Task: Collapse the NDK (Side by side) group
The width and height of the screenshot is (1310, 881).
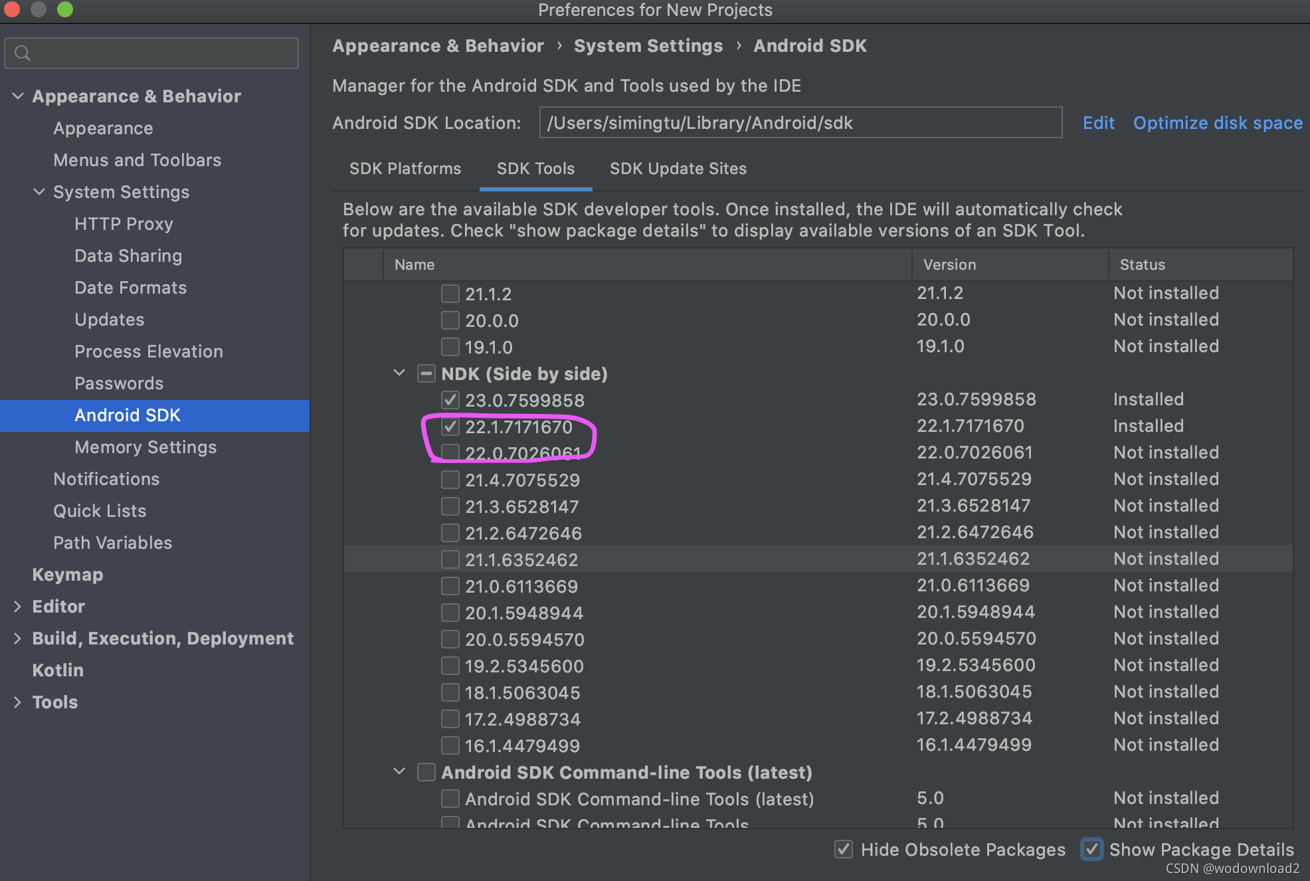Action: pos(399,373)
